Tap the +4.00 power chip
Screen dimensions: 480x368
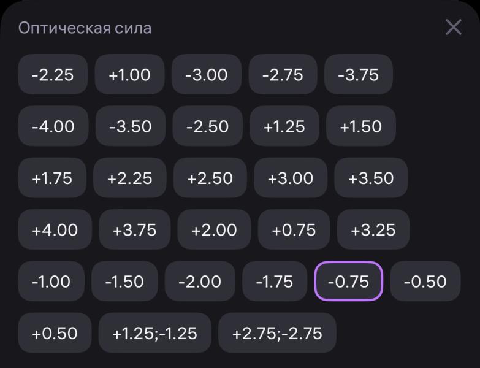[55, 230]
